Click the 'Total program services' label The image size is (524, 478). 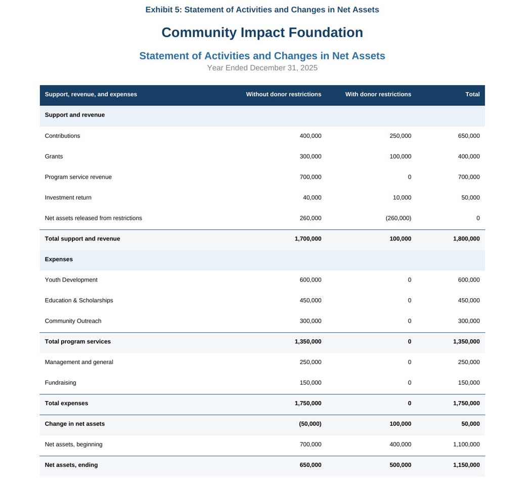(77, 341)
